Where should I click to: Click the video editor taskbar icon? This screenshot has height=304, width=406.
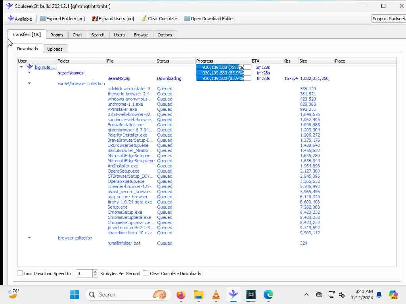coord(251,294)
